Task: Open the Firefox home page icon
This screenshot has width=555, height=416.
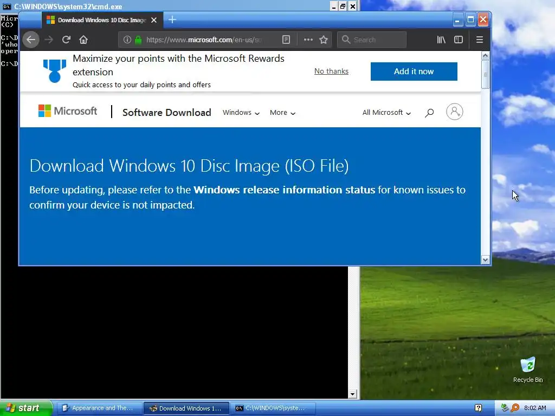Action: click(83, 40)
